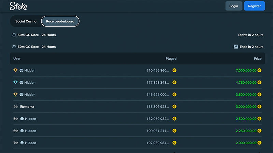The image size is (273, 153).
Task: Click the Prize column header
Action: [258, 58]
